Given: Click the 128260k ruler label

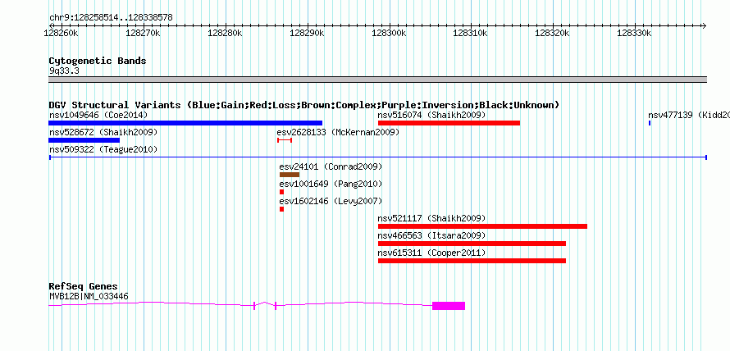Looking at the screenshot, I should tap(61, 34).
